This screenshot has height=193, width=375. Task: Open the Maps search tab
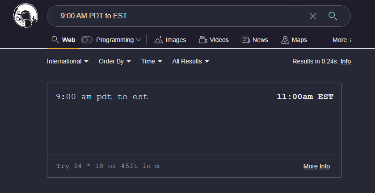[294, 40]
